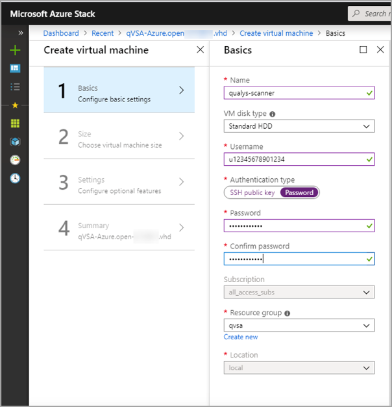Open All resources grid icon

(15, 124)
